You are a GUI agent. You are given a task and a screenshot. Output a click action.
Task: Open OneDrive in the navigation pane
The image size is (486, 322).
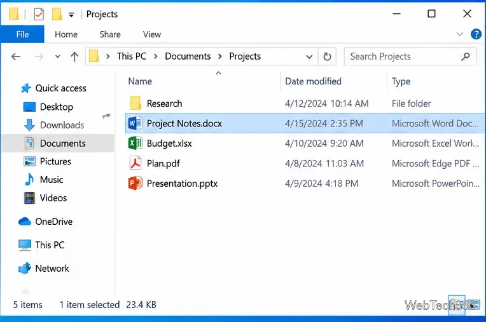click(x=53, y=222)
